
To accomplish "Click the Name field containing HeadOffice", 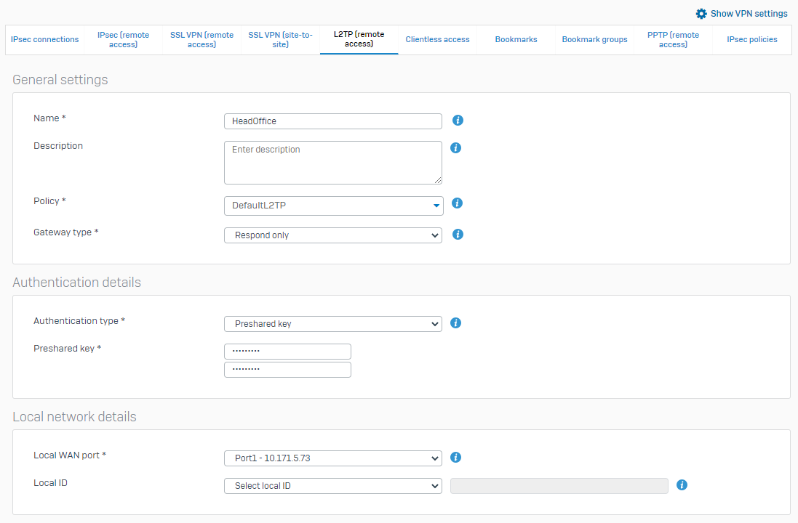I will [332, 121].
